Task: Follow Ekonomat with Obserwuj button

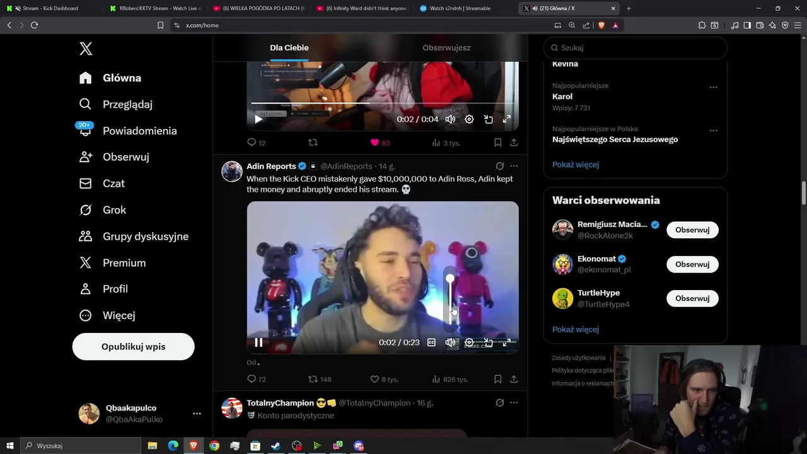Action: 692,264
